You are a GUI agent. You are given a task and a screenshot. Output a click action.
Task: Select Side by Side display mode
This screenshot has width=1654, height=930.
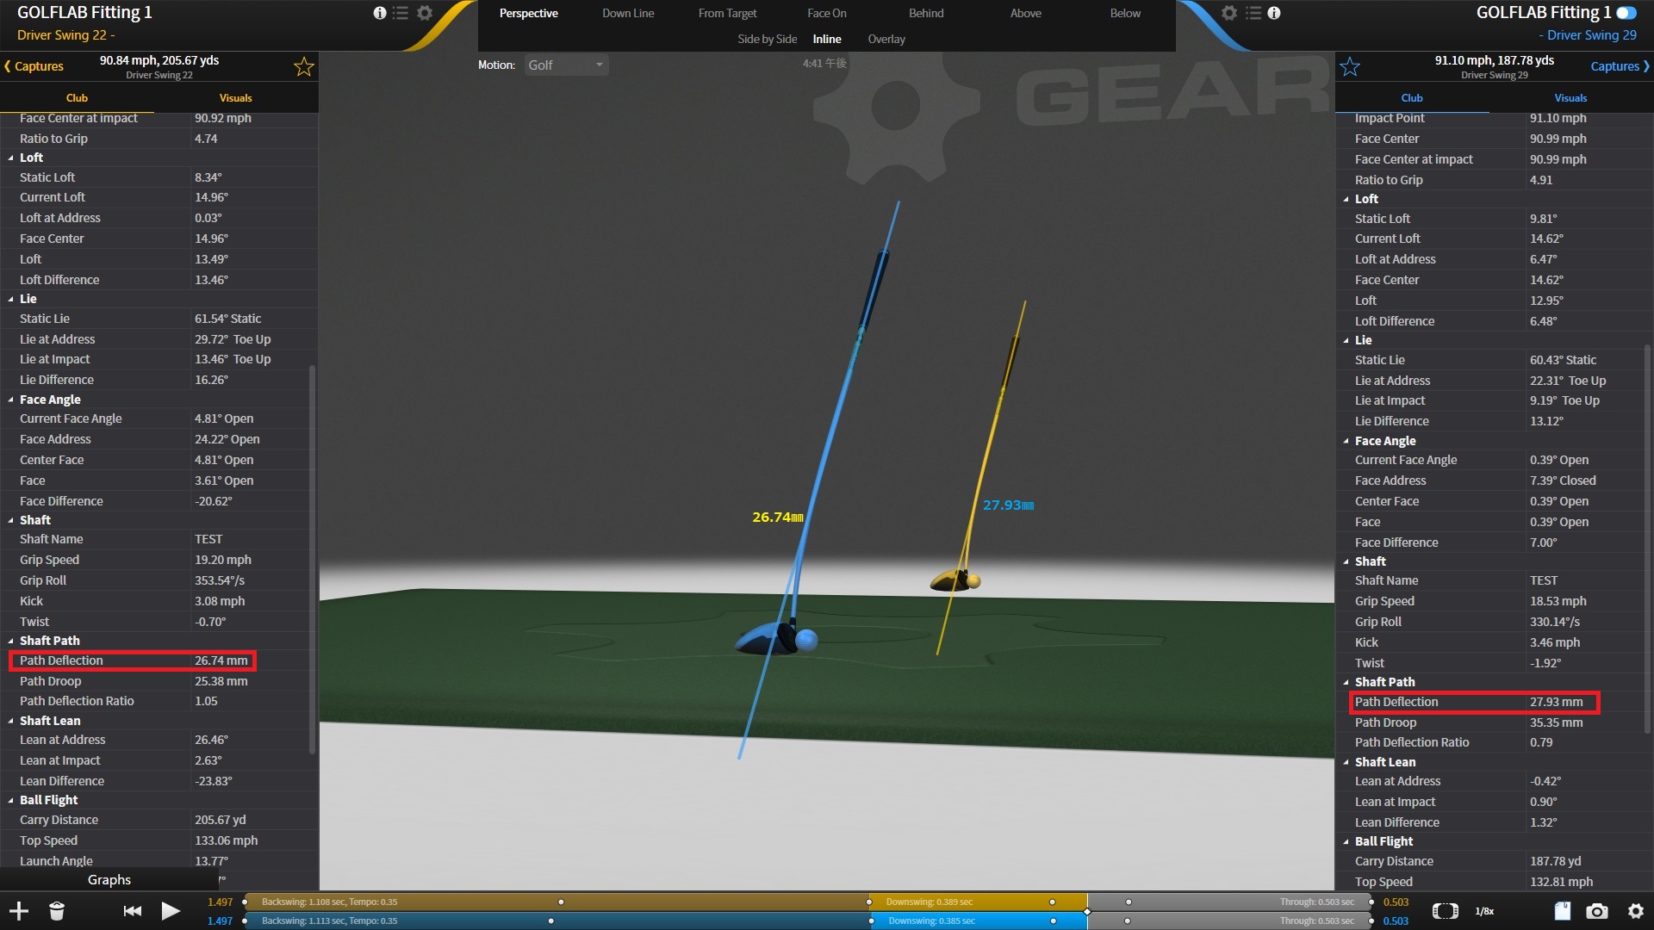767,39
